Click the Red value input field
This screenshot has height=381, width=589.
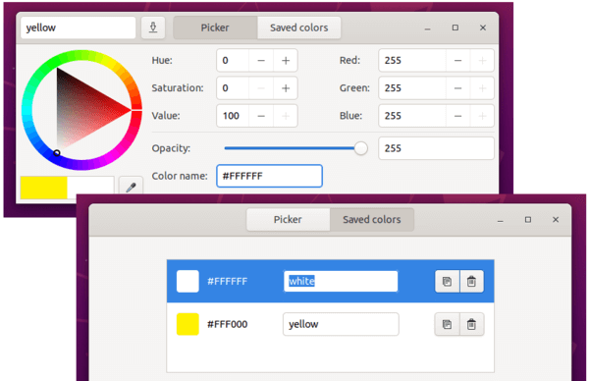tap(412, 61)
